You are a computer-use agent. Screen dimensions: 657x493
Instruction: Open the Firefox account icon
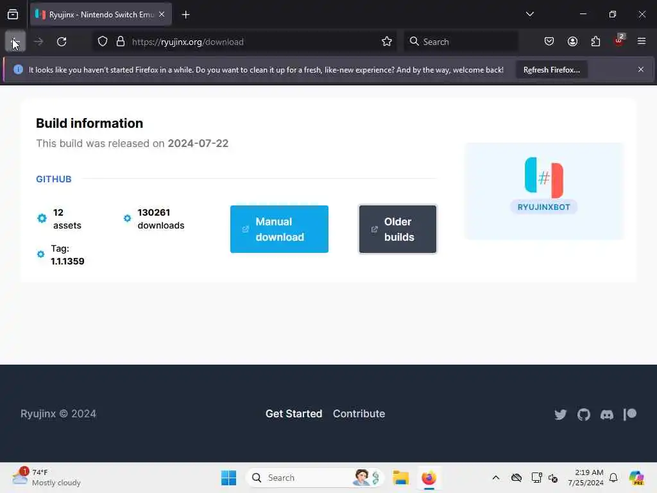coord(572,42)
